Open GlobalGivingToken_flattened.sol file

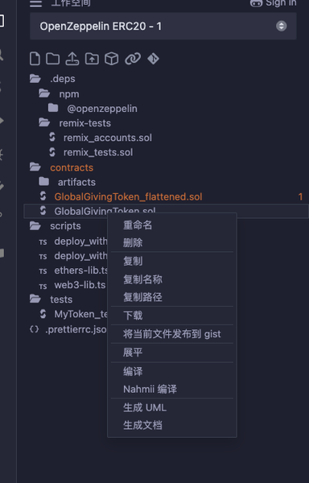point(128,197)
